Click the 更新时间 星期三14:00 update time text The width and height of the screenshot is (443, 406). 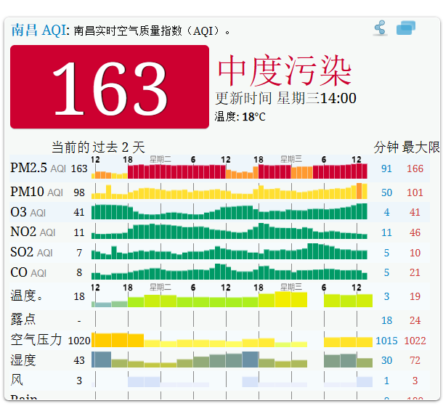pos(285,98)
